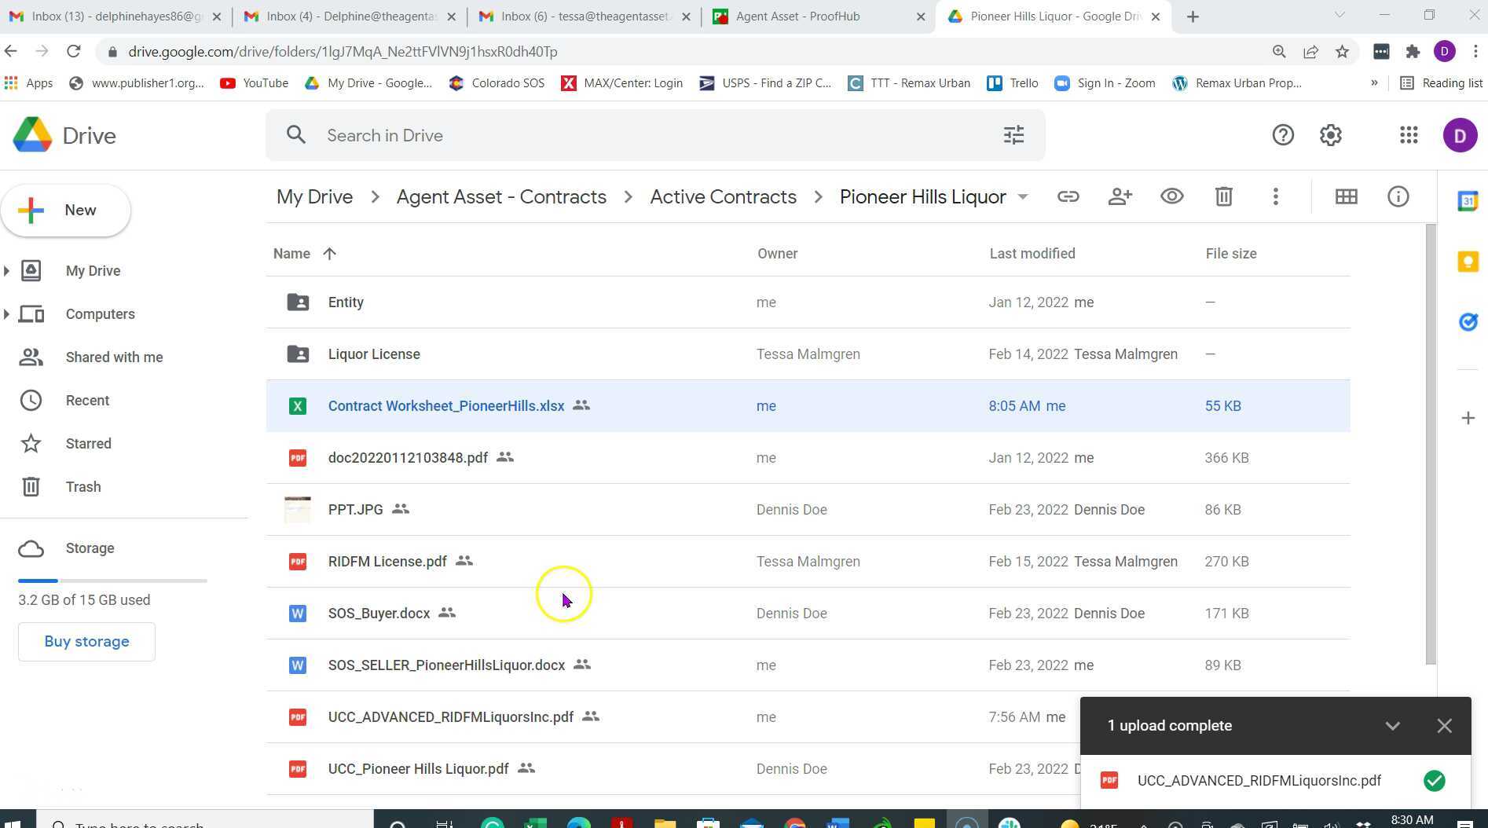Select Shared with me in sidebar

pyautogui.click(x=114, y=357)
